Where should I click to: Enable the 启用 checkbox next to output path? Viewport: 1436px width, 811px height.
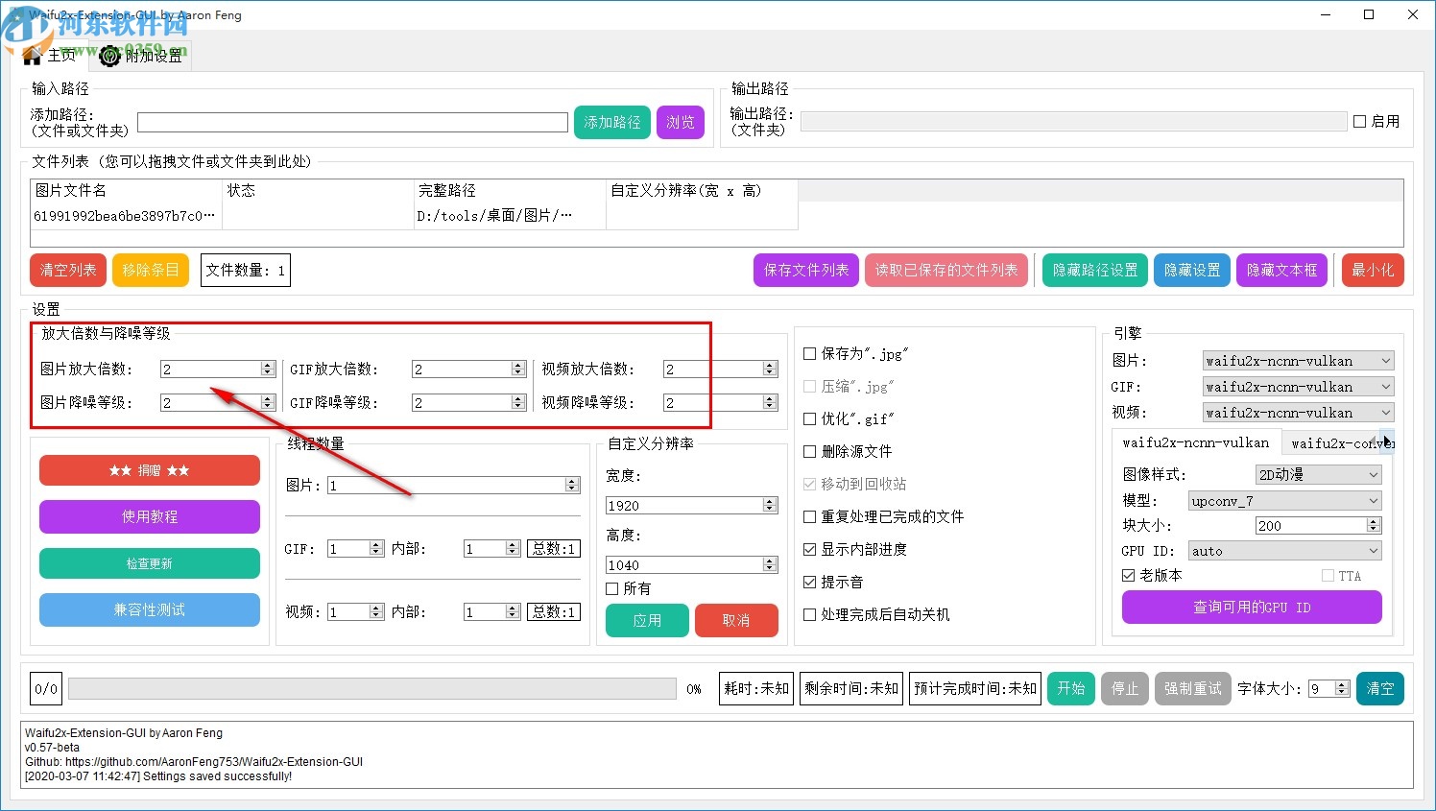point(1361,120)
